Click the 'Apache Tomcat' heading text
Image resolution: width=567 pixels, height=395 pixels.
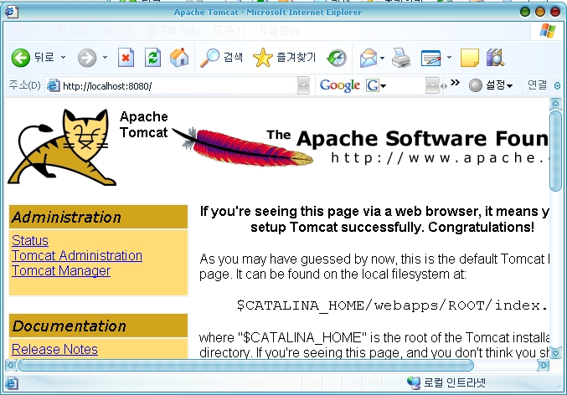click(x=143, y=125)
